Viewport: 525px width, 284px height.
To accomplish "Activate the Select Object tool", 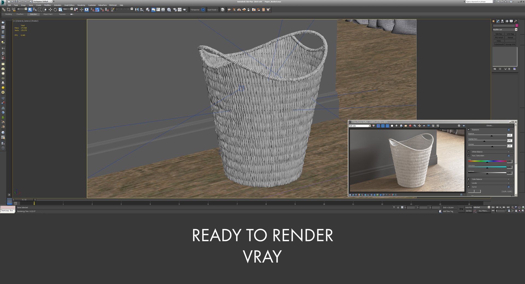I will (x=30, y=10).
